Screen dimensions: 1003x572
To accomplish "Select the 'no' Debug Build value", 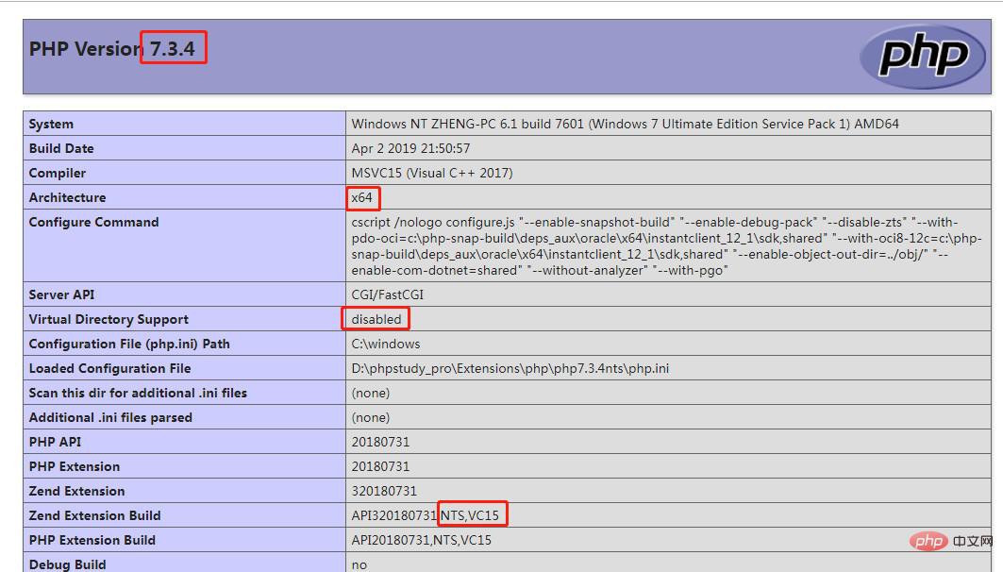I will 359,564.
